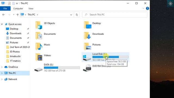Click the Refresh button in address bar
Image resolution: width=174 pixels, height=98 pixels.
[x=77, y=15]
